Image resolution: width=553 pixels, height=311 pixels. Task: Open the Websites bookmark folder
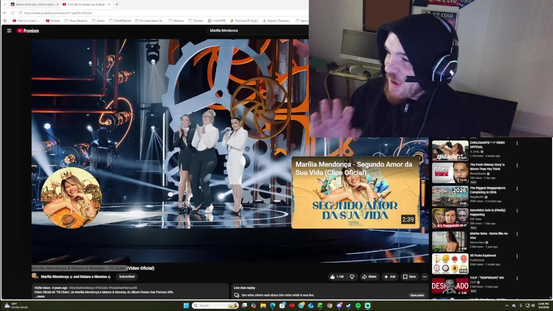coord(176,21)
